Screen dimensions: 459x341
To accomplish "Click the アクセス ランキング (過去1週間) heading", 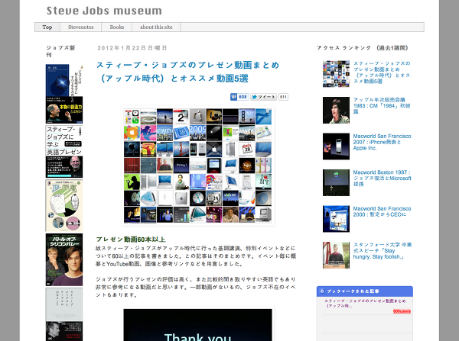I will pos(363,48).
